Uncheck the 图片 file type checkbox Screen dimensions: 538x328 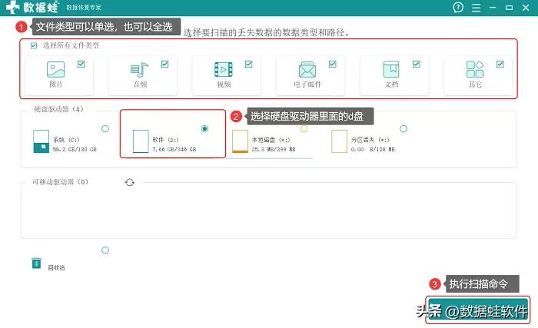[81, 65]
